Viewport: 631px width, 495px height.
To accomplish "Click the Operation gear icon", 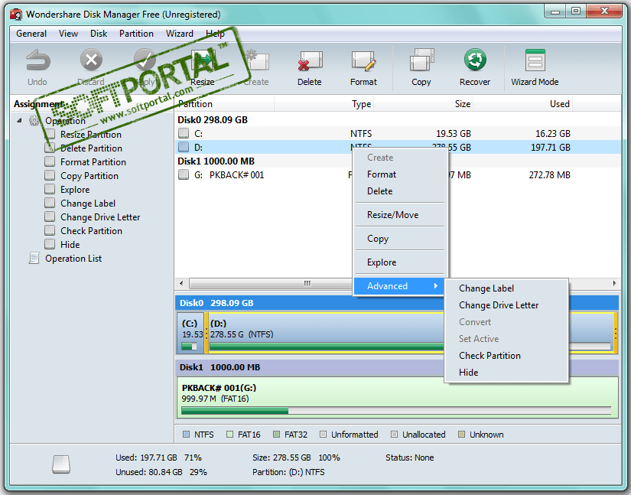I will click(34, 120).
